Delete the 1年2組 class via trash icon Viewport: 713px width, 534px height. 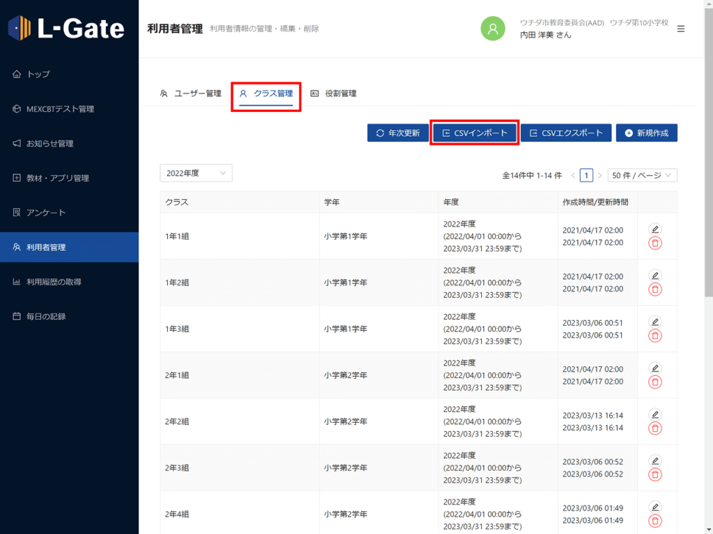pyautogui.click(x=655, y=289)
